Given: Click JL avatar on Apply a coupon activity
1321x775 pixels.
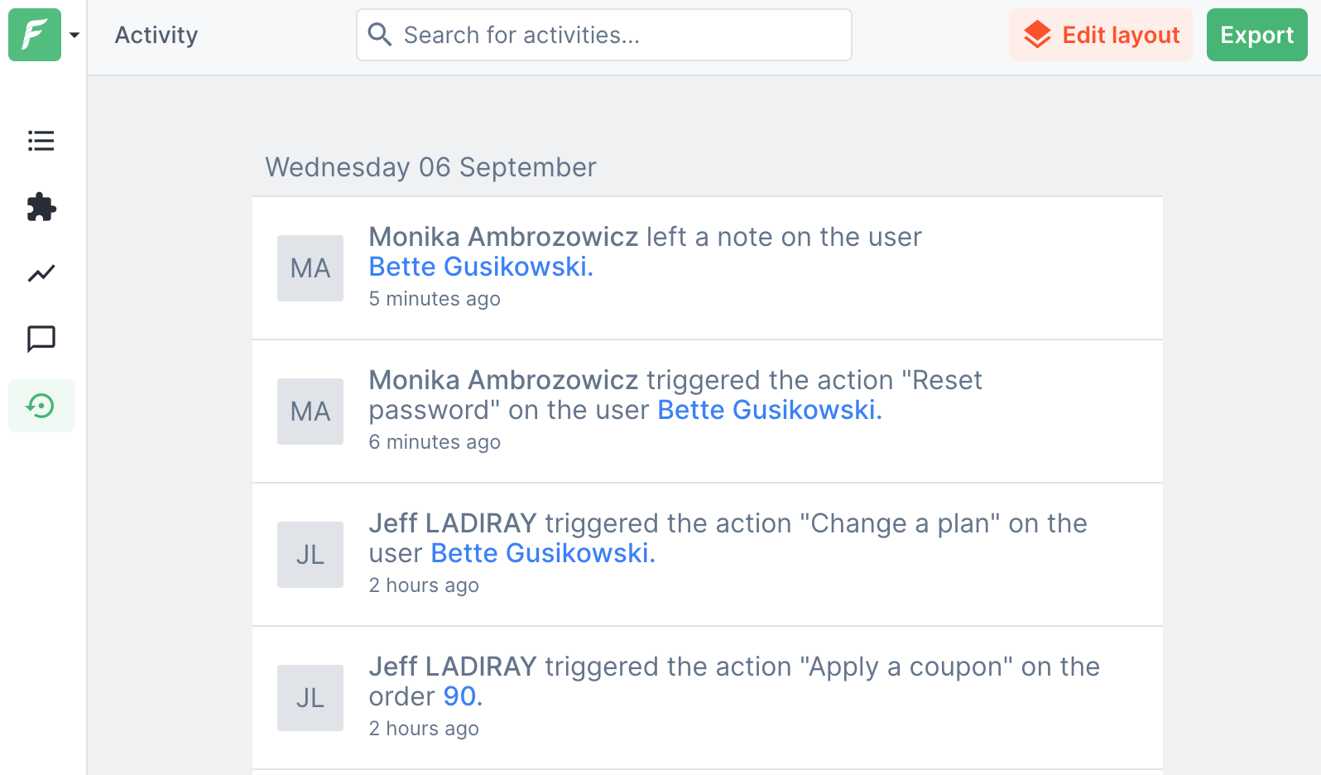Looking at the screenshot, I should (310, 698).
